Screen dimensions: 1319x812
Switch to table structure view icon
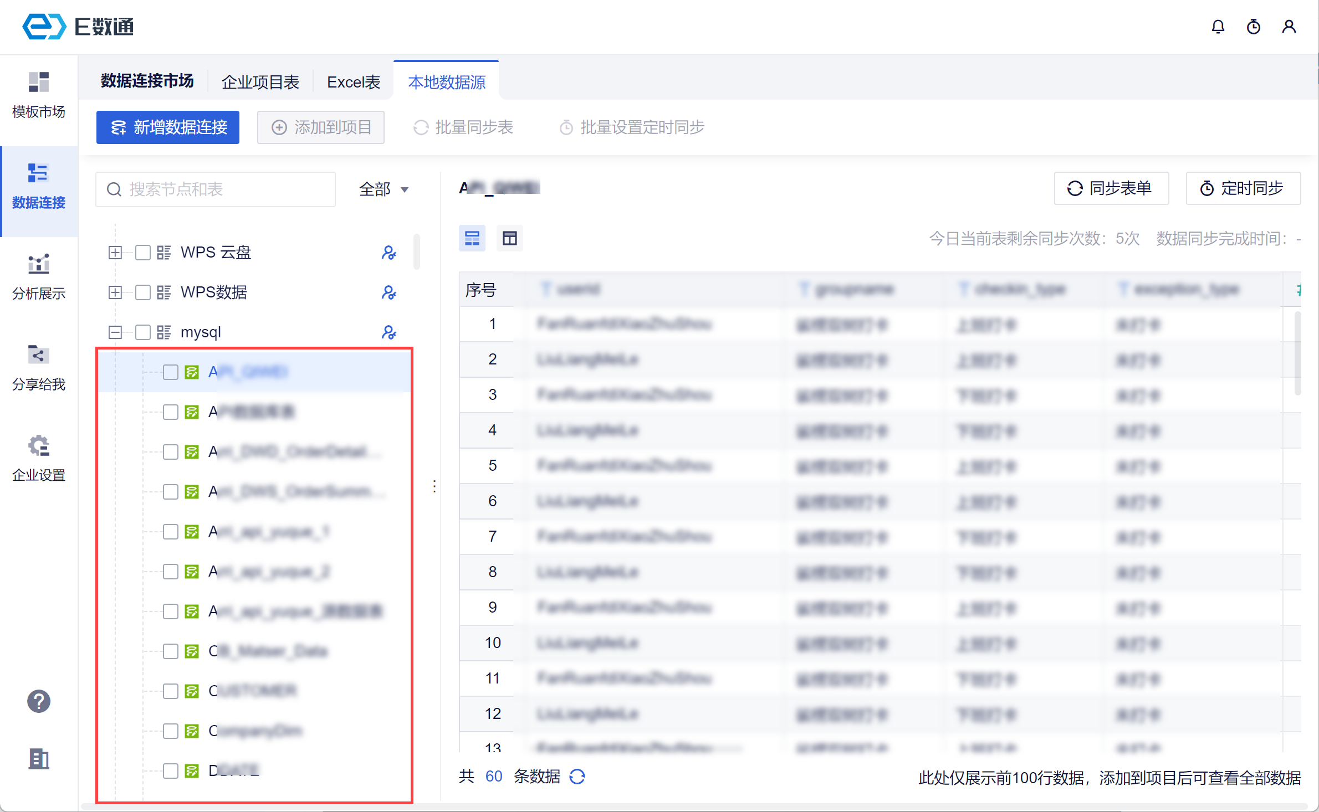pyautogui.click(x=509, y=239)
